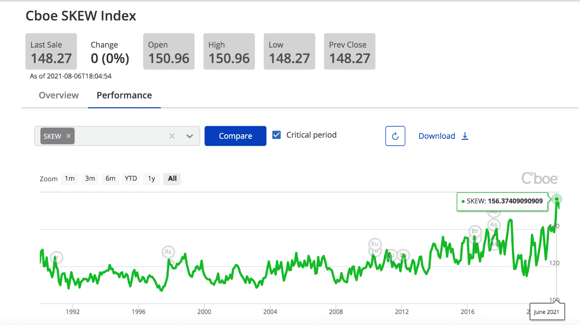The image size is (580, 325).
Task: Clear all selections in the index selector
Action: 172,136
